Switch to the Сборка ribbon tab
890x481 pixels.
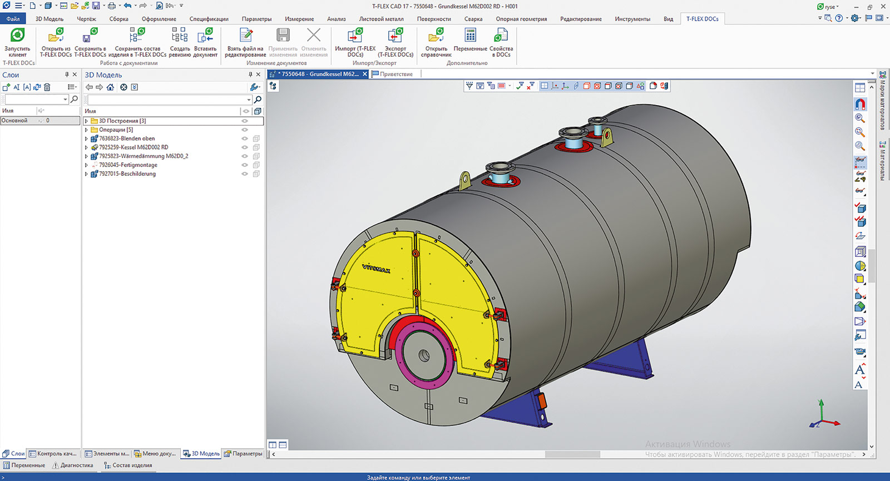(118, 19)
